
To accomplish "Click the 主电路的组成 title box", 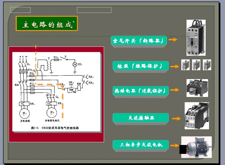I will 46,24.
